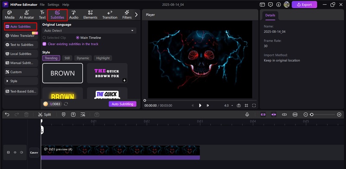Select the Still style filter

click(67, 58)
